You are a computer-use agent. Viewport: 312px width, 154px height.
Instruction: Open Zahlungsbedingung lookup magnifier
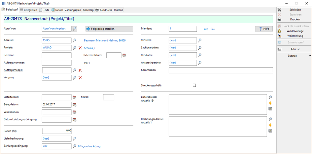pyautogui.click(x=74, y=146)
